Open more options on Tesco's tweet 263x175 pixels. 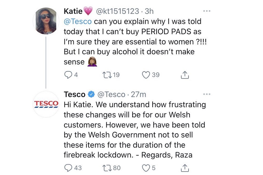207,94
